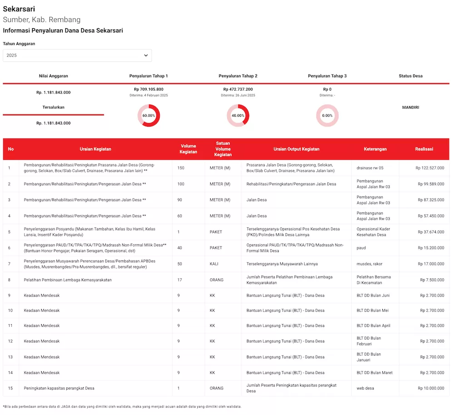Select the Status Desa header tab
454x415 pixels.
[x=410, y=76]
